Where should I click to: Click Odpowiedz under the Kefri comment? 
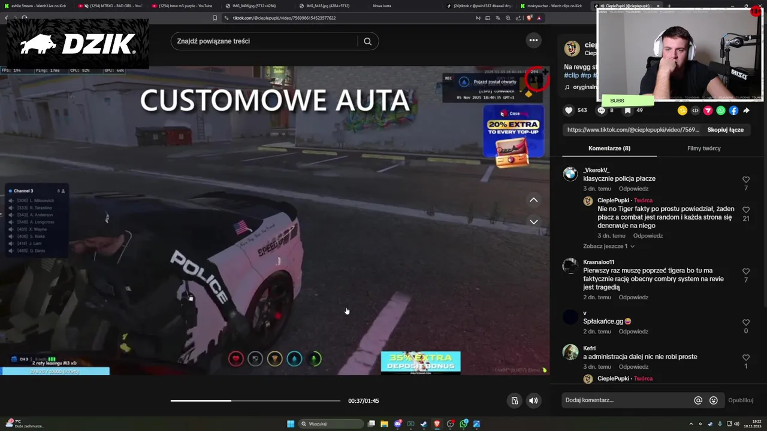point(633,367)
